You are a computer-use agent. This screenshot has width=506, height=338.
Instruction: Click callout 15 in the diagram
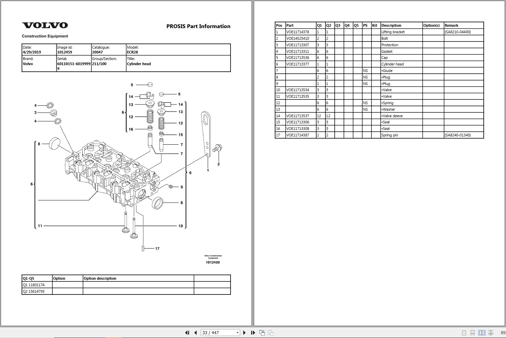click(181, 135)
